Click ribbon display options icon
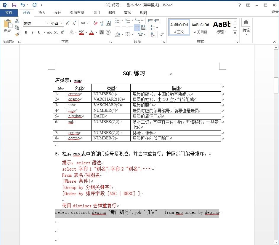Viewport: 279px width, 245px height. coord(248,5)
